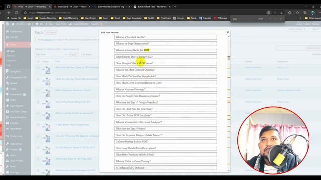This screenshot has height=180, width=321.
Task: Click 'How Long Should Meta Description?' field
Action: click(166, 148)
